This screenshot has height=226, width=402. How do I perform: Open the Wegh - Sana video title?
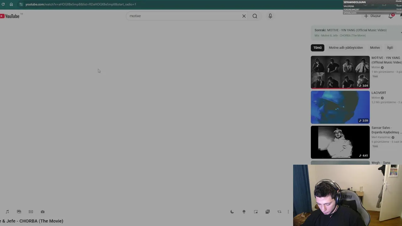coord(381,163)
